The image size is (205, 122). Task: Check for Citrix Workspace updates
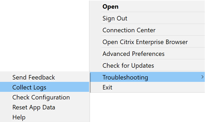point(128,66)
